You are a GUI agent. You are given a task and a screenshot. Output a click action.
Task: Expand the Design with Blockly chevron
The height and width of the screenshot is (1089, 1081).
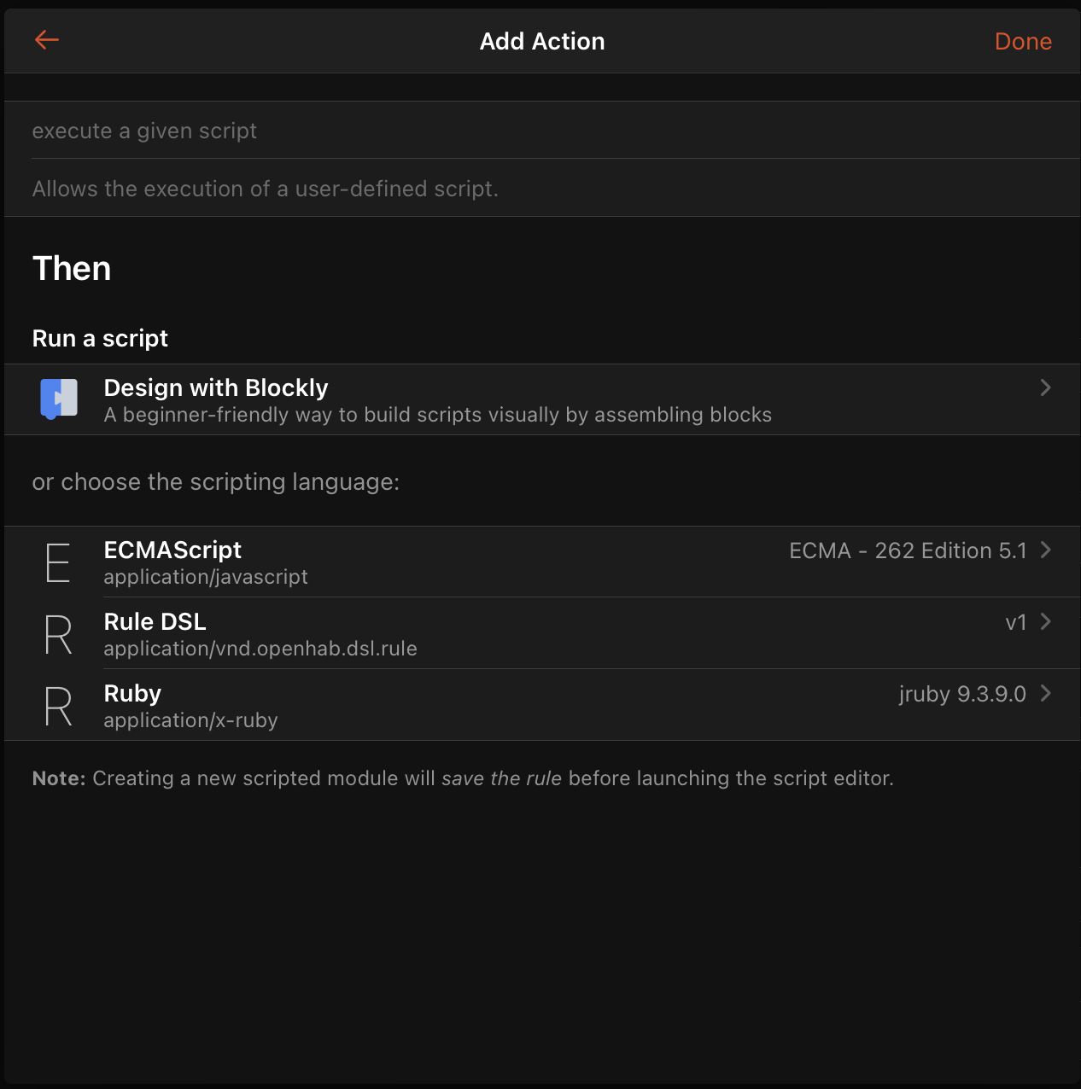[x=1045, y=387]
